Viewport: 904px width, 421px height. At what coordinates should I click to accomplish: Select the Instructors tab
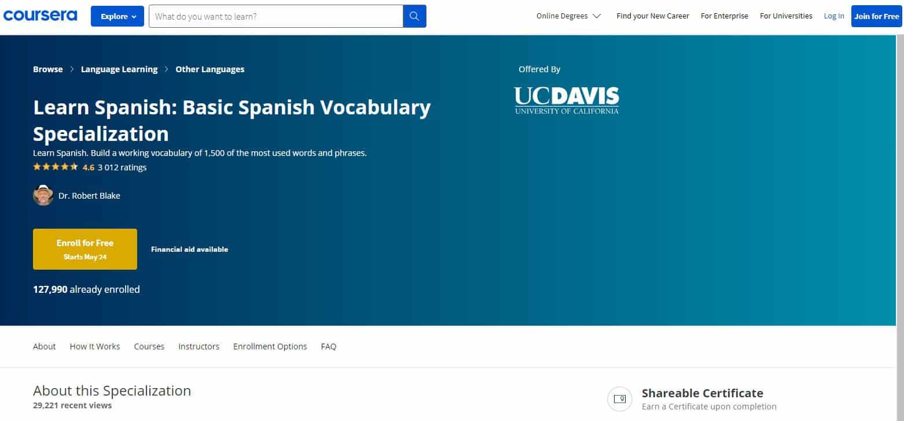tap(199, 346)
